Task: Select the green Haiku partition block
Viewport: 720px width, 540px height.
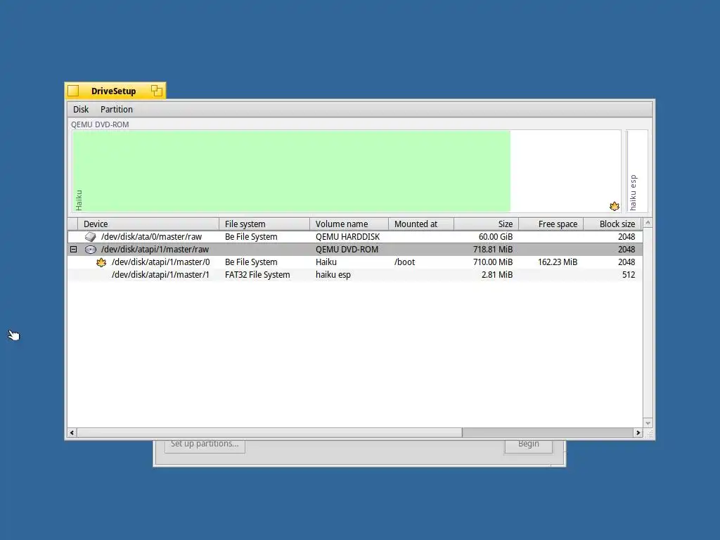Action: [292, 172]
